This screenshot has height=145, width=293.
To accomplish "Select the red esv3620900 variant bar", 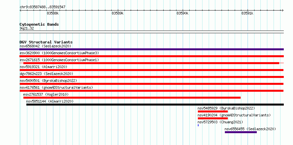I will click(151, 56).
